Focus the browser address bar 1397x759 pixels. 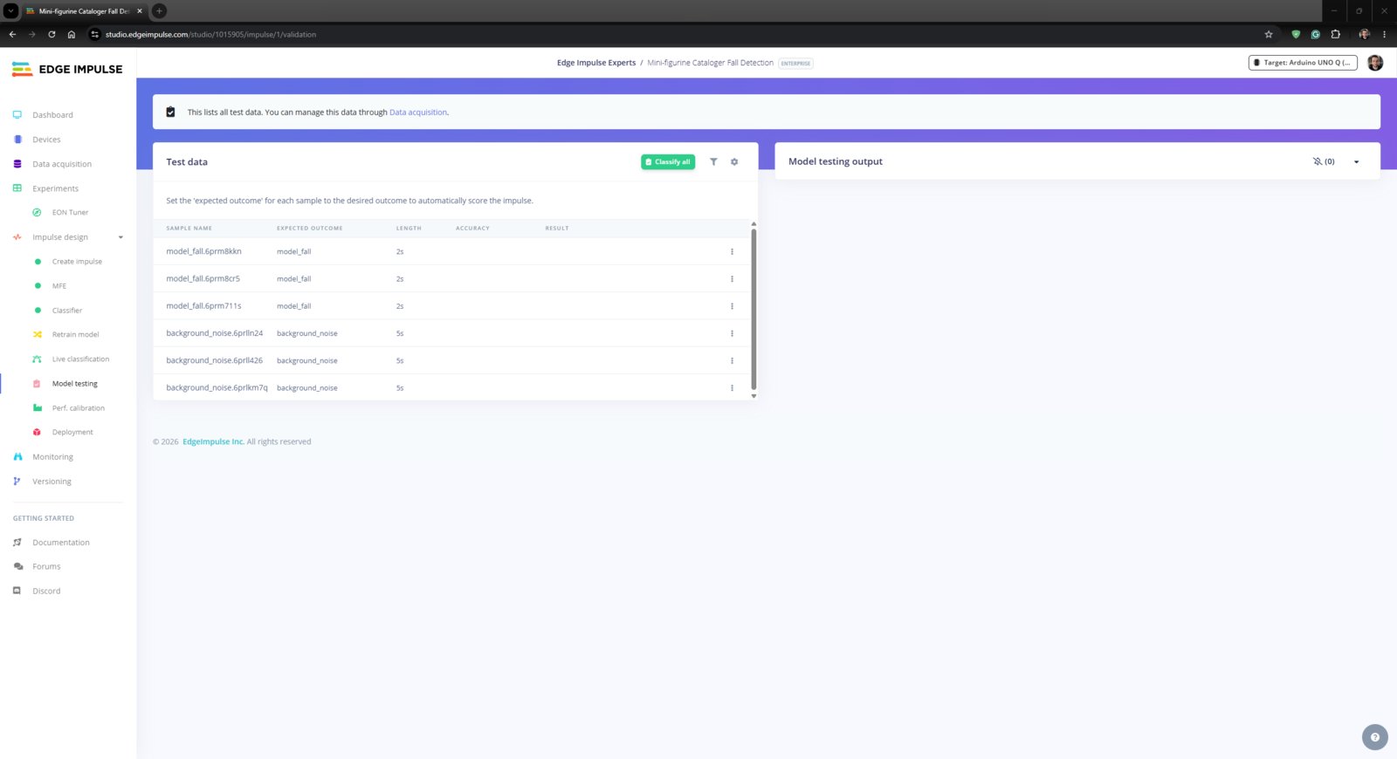672,35
